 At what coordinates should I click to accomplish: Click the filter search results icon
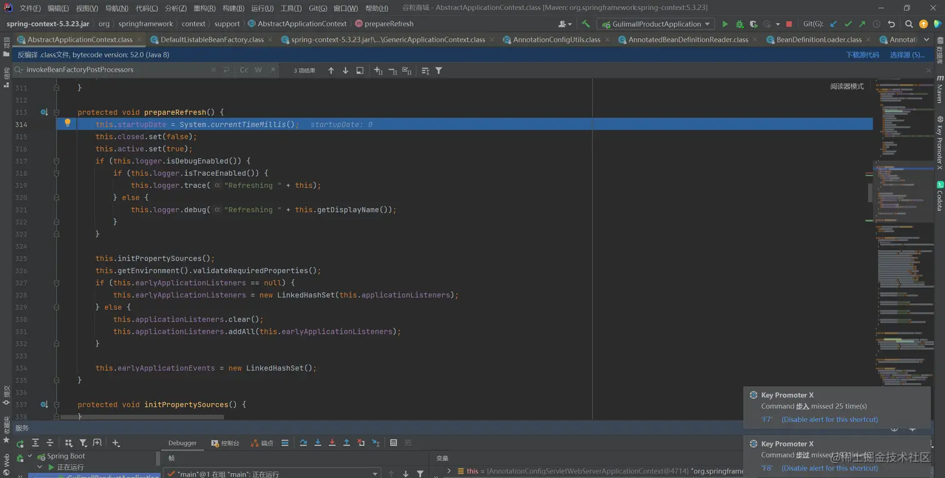click(439, 71)
